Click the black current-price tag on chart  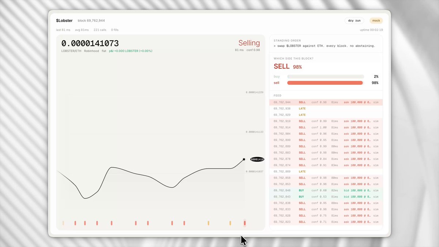tap(257, 159)
